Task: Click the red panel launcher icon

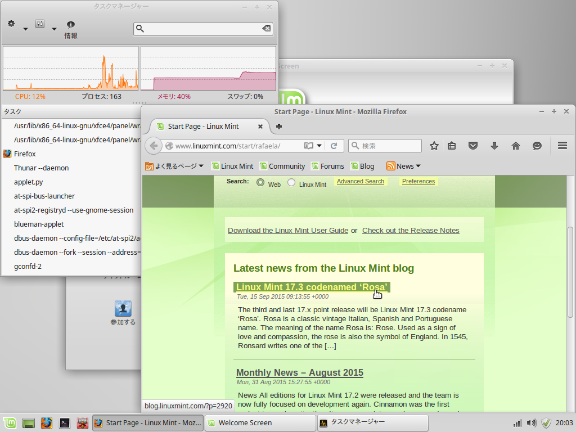Action: coord(82,423)
